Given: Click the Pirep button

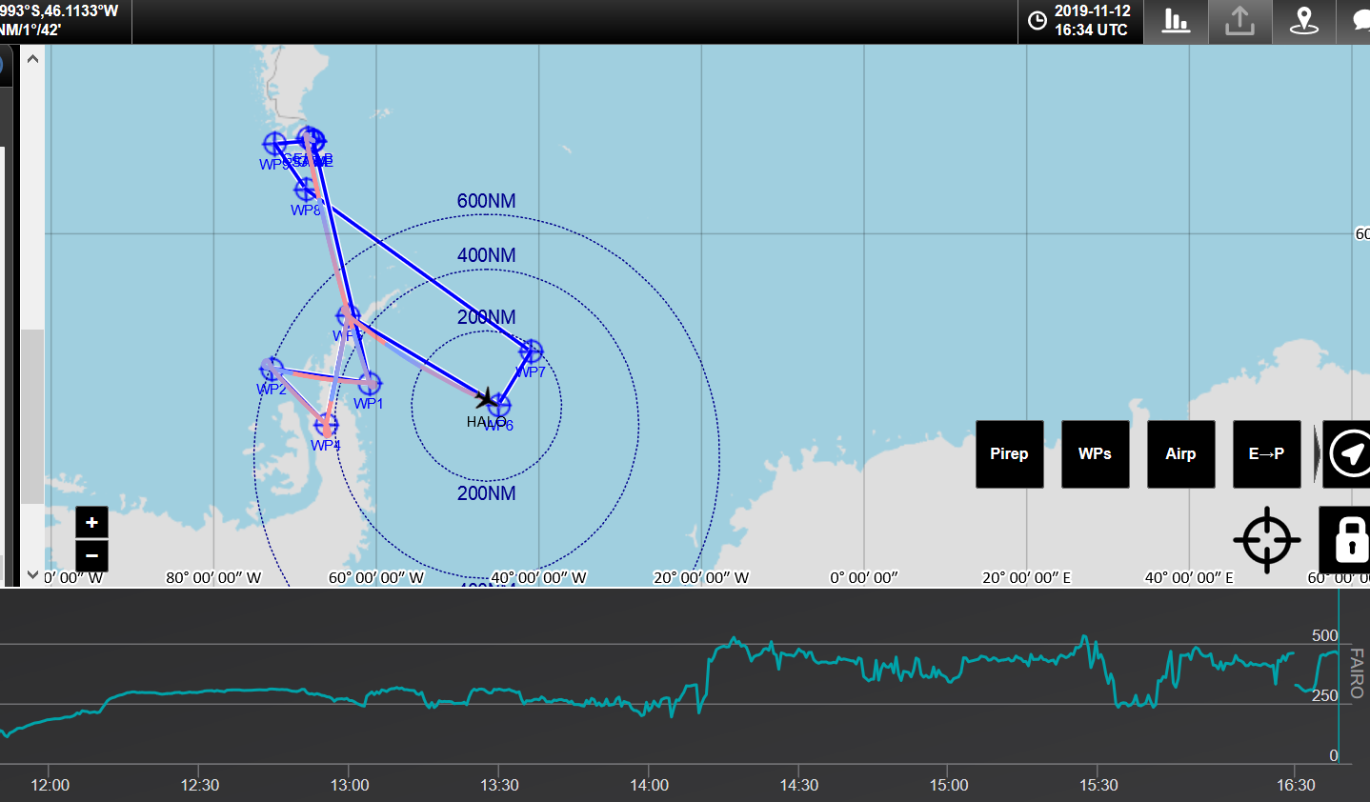Looking at the screenshot, I should click(x=1009, y=454).
